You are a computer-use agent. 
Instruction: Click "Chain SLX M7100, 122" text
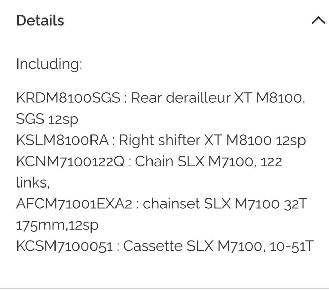[x=208, y=161]
